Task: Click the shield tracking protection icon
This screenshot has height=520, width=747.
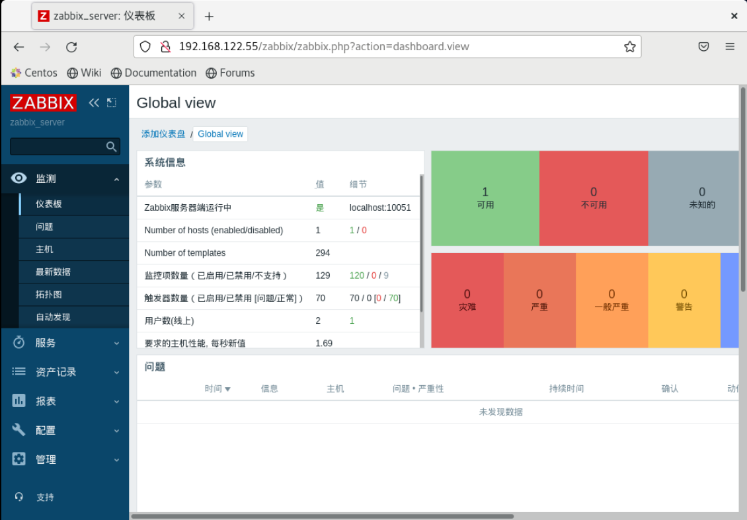Action: (x=145, y=47)
